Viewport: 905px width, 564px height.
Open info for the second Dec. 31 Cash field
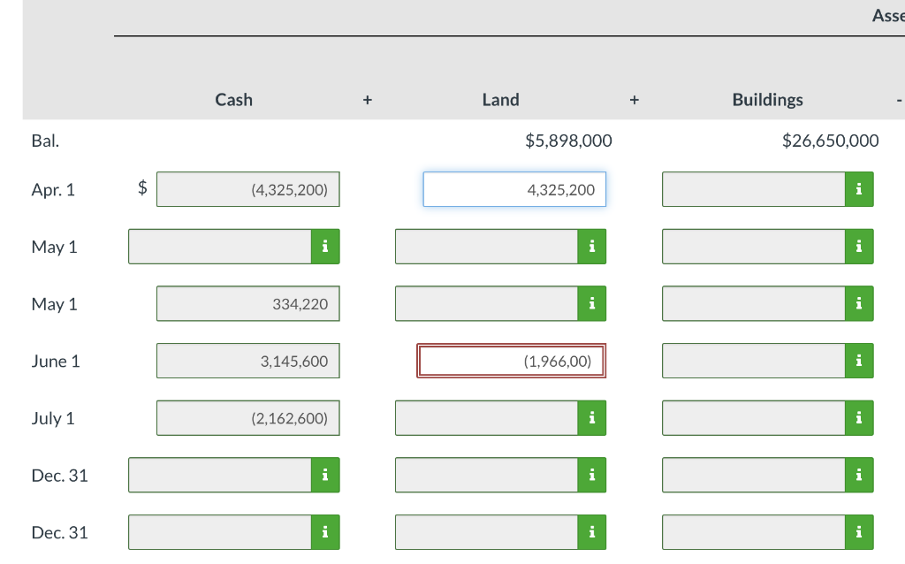[324, 532]
